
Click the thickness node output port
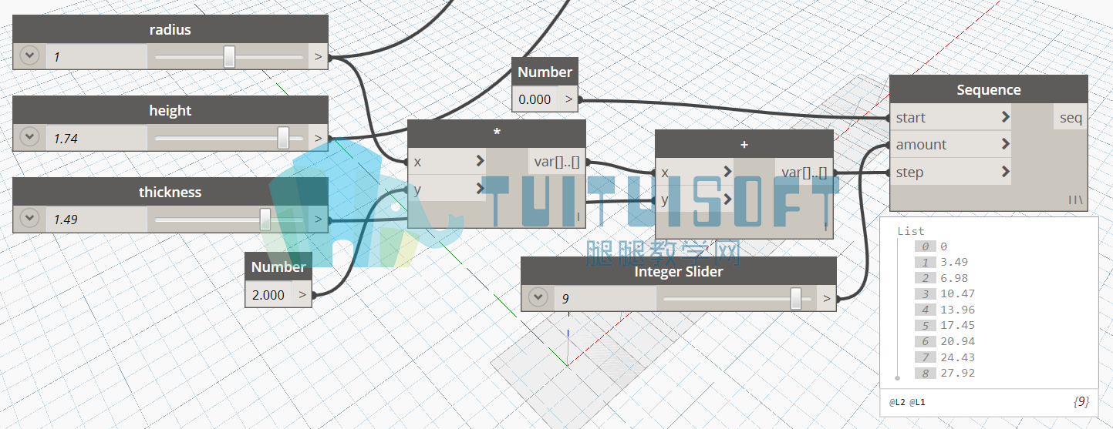pos(319,220)
